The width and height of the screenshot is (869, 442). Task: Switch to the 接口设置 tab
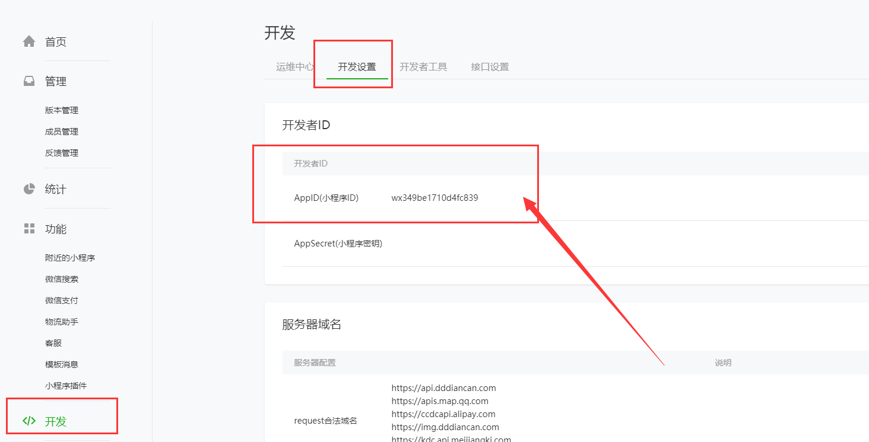point(490,67)
